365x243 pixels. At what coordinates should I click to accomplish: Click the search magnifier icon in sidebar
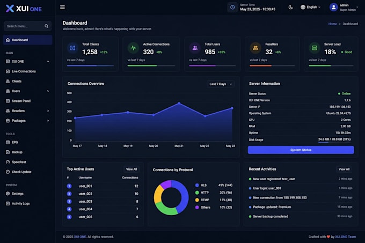pos(46,26)
